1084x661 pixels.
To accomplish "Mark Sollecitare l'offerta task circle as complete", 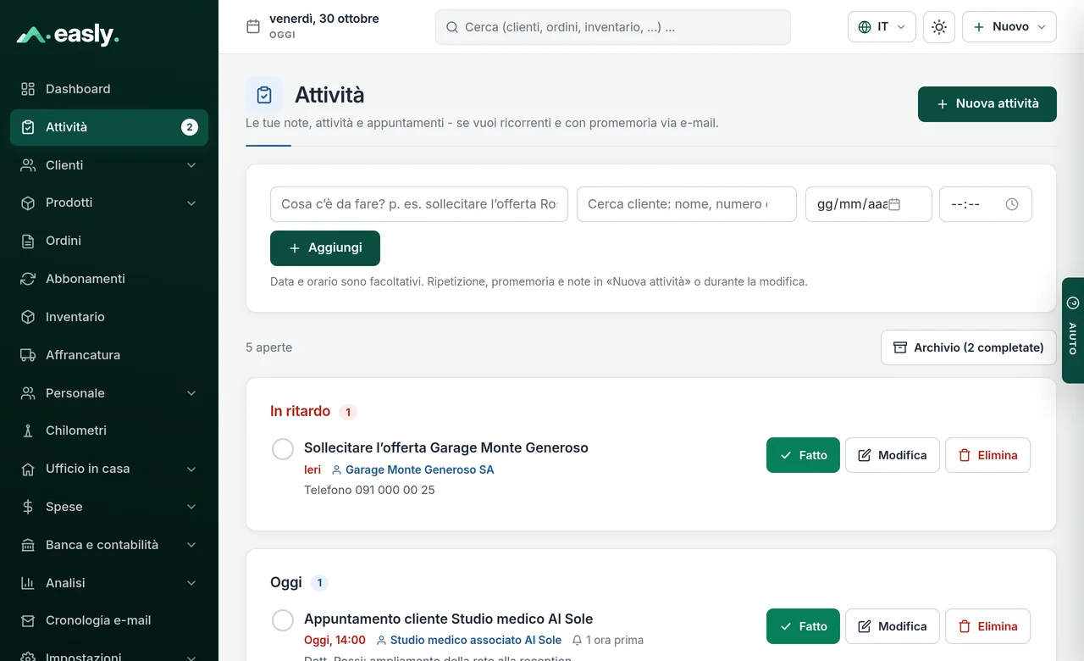I will pyautogui.click(x=283, y=449).
